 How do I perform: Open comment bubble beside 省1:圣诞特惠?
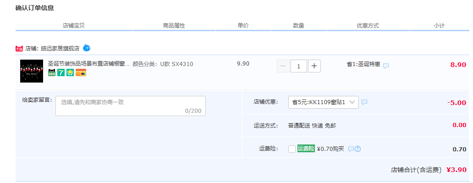(x=386, y=66)
